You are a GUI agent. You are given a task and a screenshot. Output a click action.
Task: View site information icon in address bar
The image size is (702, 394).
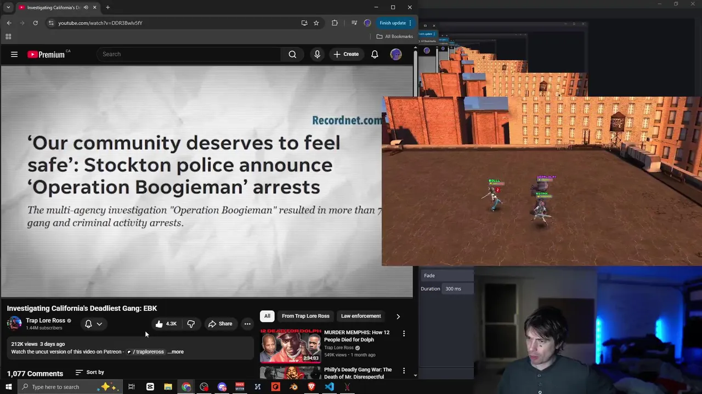[51, 23]
